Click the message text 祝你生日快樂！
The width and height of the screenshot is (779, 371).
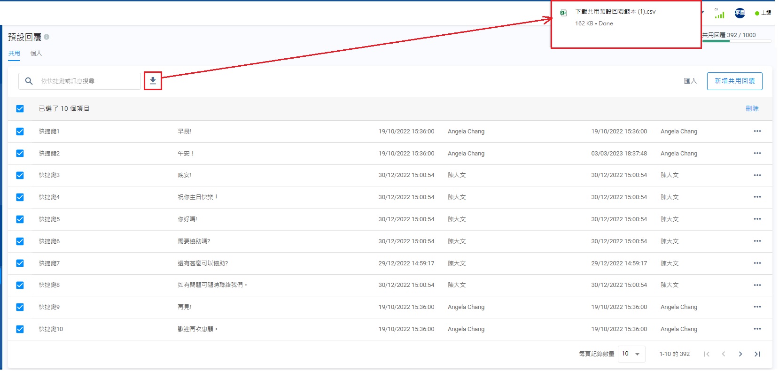[x=198, y=197]
